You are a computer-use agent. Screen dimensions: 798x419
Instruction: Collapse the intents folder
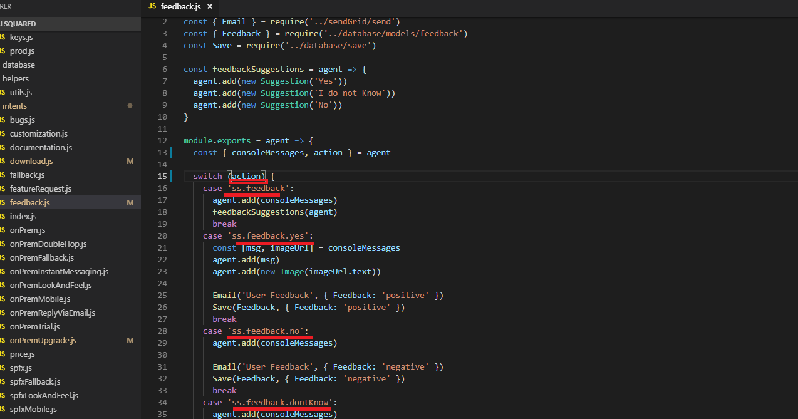point(14,106)
